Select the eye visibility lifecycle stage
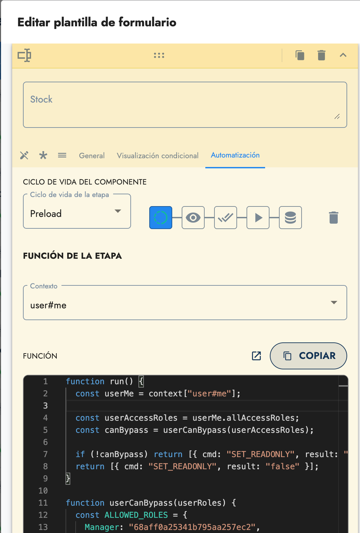Viewport: 360px width, 533px height. click(193, 218)
